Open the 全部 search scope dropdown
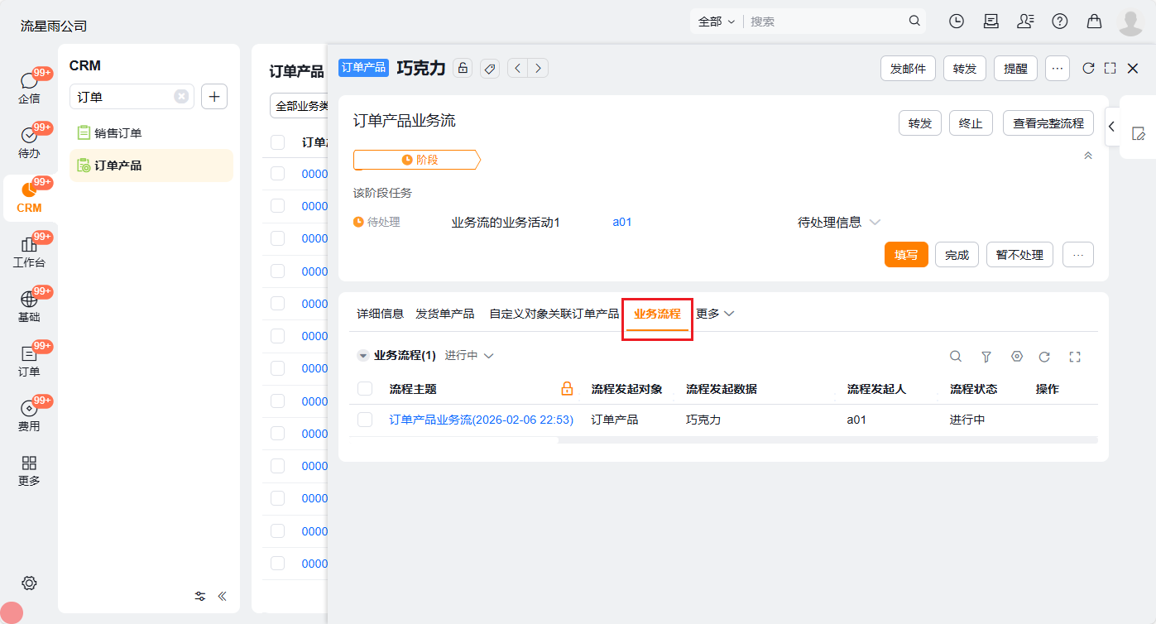Screen dimensions: 1156x624 click(x=716, y=22)
